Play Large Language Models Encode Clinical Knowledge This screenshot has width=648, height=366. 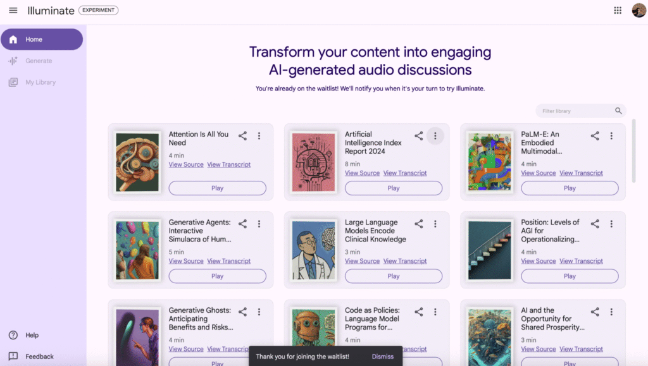pyautogui.click(x=394, y=276)
